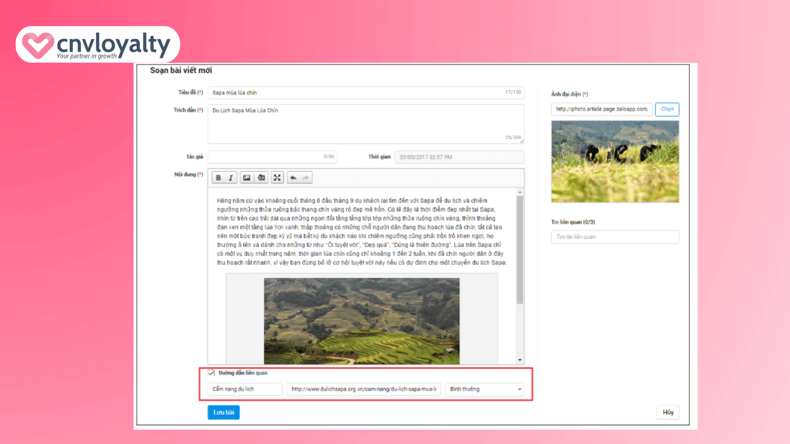Click the Tiêu đề title field

click(x=355, y=93)
